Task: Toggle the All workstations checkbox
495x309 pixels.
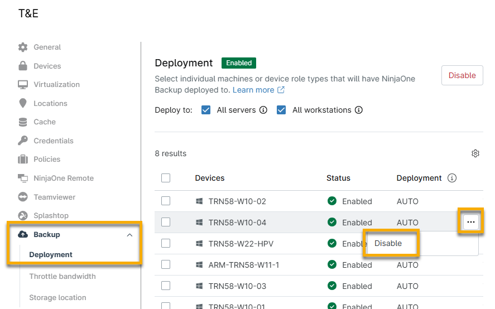Action: tap(282, 110)
